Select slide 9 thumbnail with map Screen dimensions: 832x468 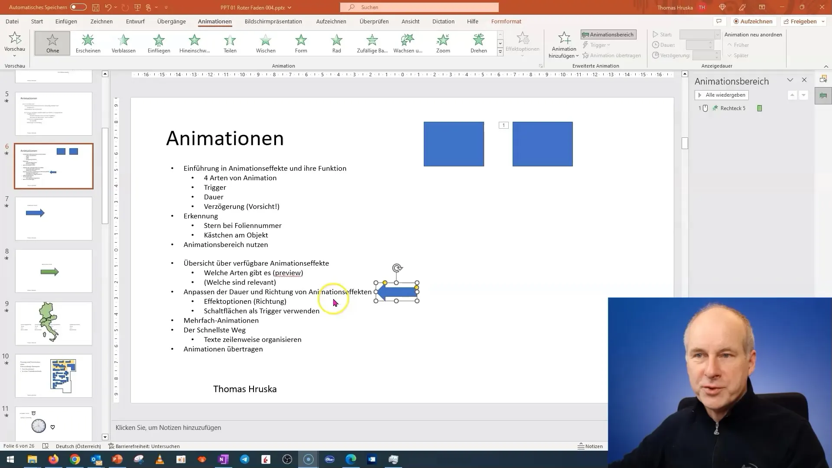54,323
